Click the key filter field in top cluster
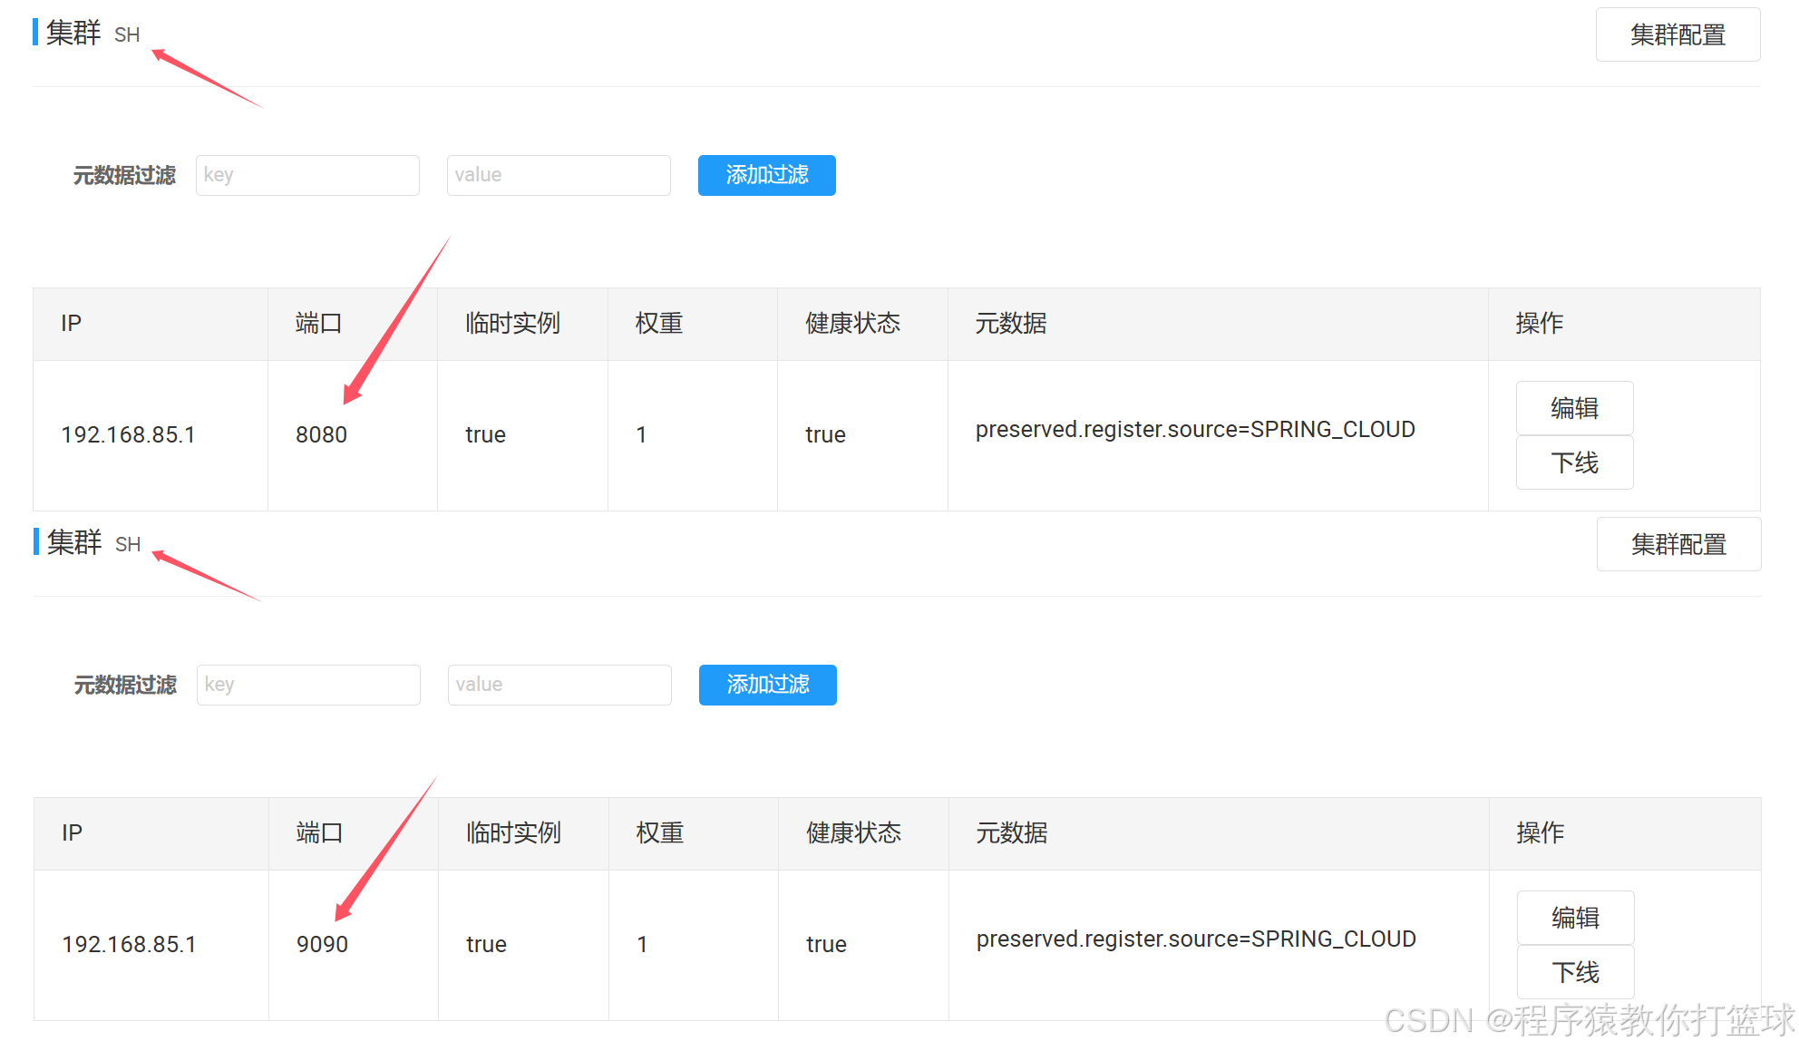Viewport: 1799px width, 1051px height. click(x=307, y=175)
